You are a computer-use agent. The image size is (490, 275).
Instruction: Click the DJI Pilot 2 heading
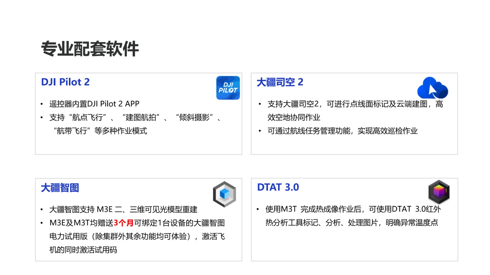tap(65, 82)
